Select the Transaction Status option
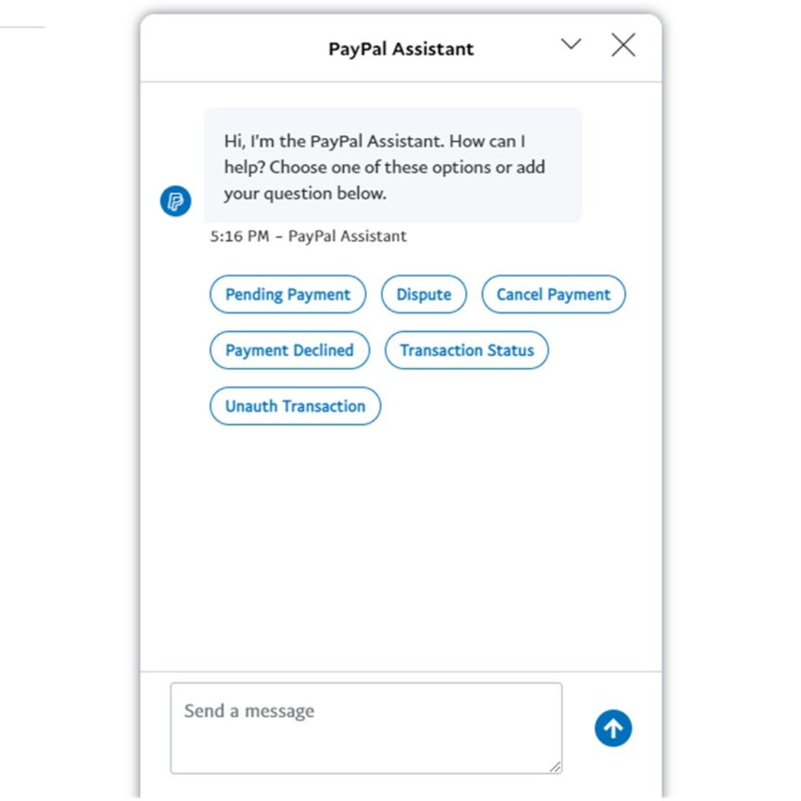 466,350
